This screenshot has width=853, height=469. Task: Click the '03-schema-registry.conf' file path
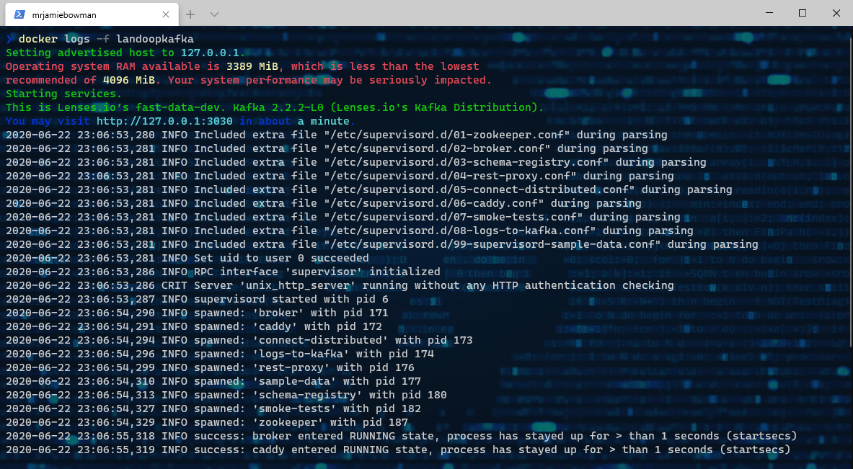467,162
